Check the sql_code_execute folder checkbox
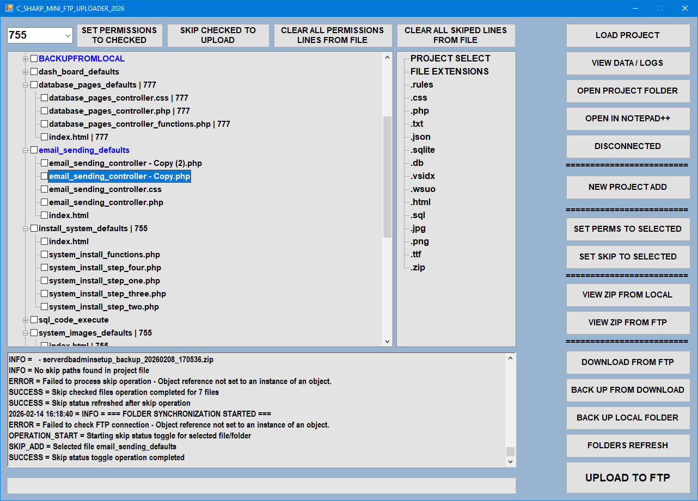This screenshot has height=501, width=698. tap(34, 320)
